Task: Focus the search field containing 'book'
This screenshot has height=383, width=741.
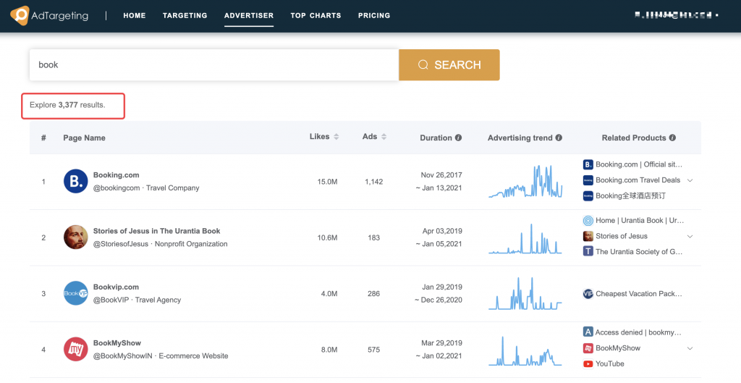Action: [x=214, y=64]
